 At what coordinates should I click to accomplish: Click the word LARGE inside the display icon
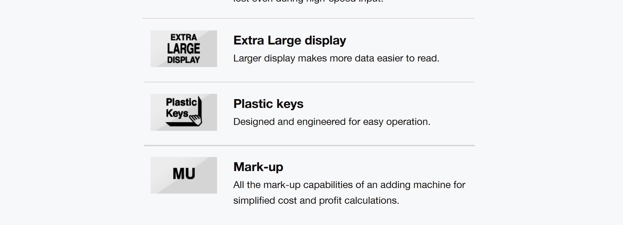(x=184, y=48)
